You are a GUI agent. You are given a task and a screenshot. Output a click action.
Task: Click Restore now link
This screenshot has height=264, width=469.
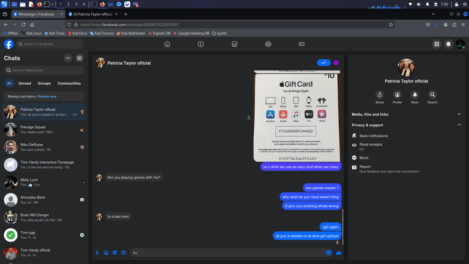tap(47, 96)
